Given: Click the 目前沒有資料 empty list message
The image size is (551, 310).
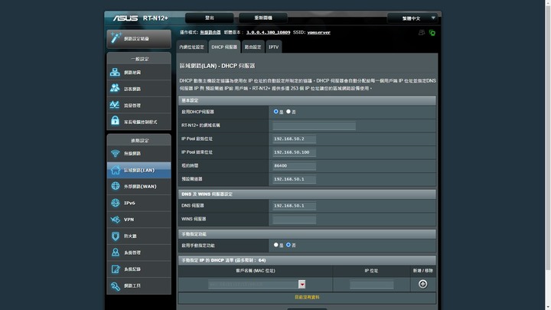Looking at the screenshot, I should click(x=307, y=297).
